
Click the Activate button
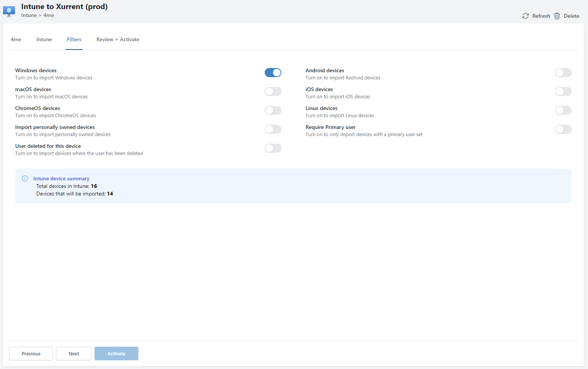pyautogui.click(x=116, y=353)
